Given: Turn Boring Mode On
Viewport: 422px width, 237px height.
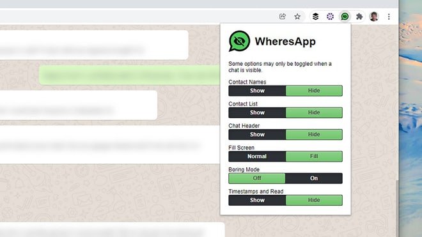Looking at the screenshot, I should pyautogui.click(x=314, y=178).
